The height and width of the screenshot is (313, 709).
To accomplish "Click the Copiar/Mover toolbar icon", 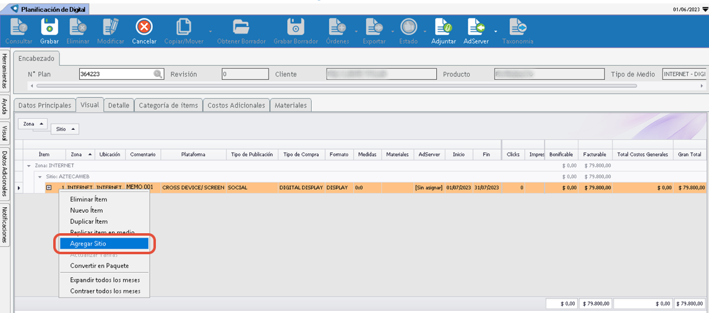I will 184,28.
